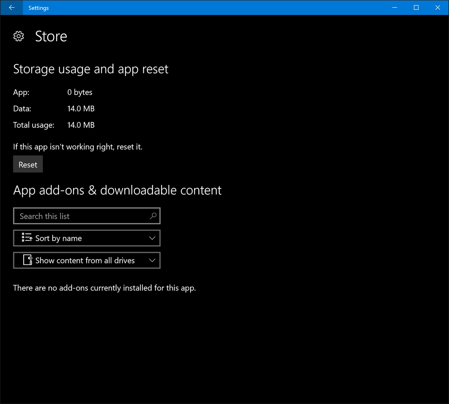Click the chevron on Show content from all drives
Screen dimensions: 449x404
[152, 260]
